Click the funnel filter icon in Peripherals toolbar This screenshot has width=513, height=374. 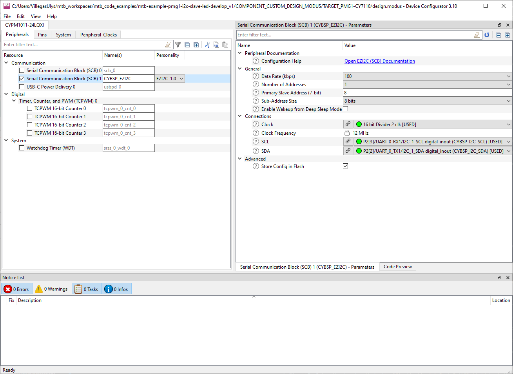[178, 45]
